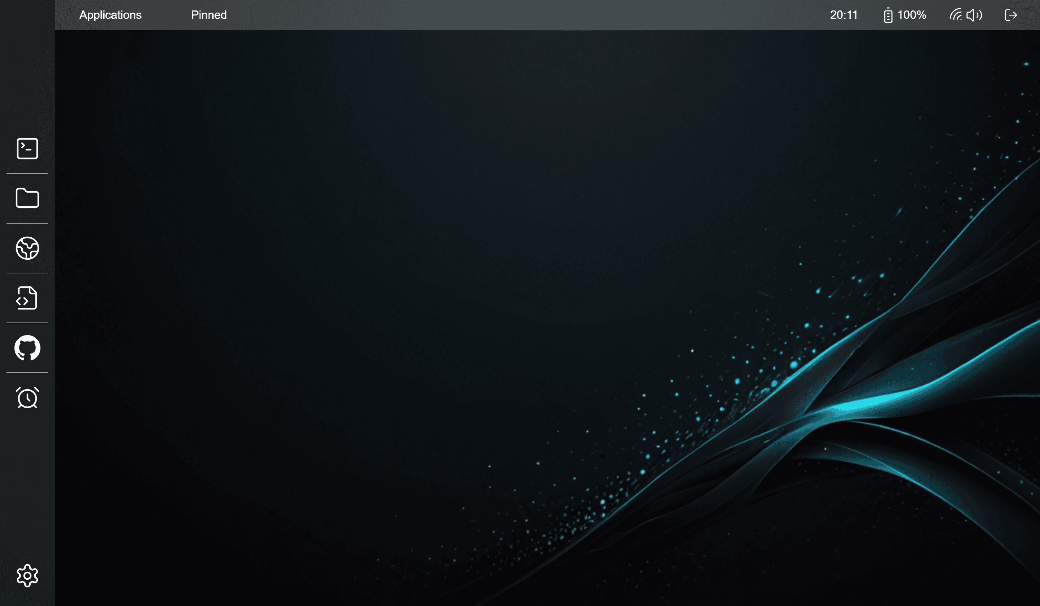
Task: Open settings via the gear icon
Action: 27,575
